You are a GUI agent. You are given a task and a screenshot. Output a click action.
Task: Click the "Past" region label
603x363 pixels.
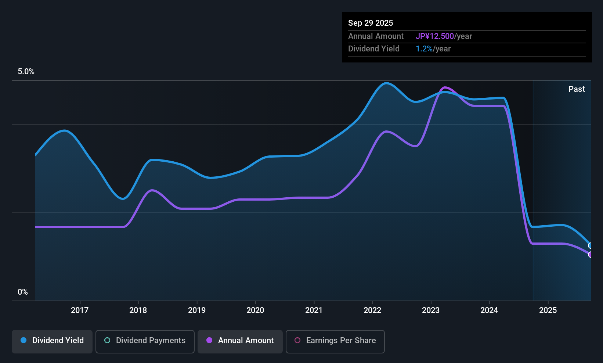tap(577, 89)
